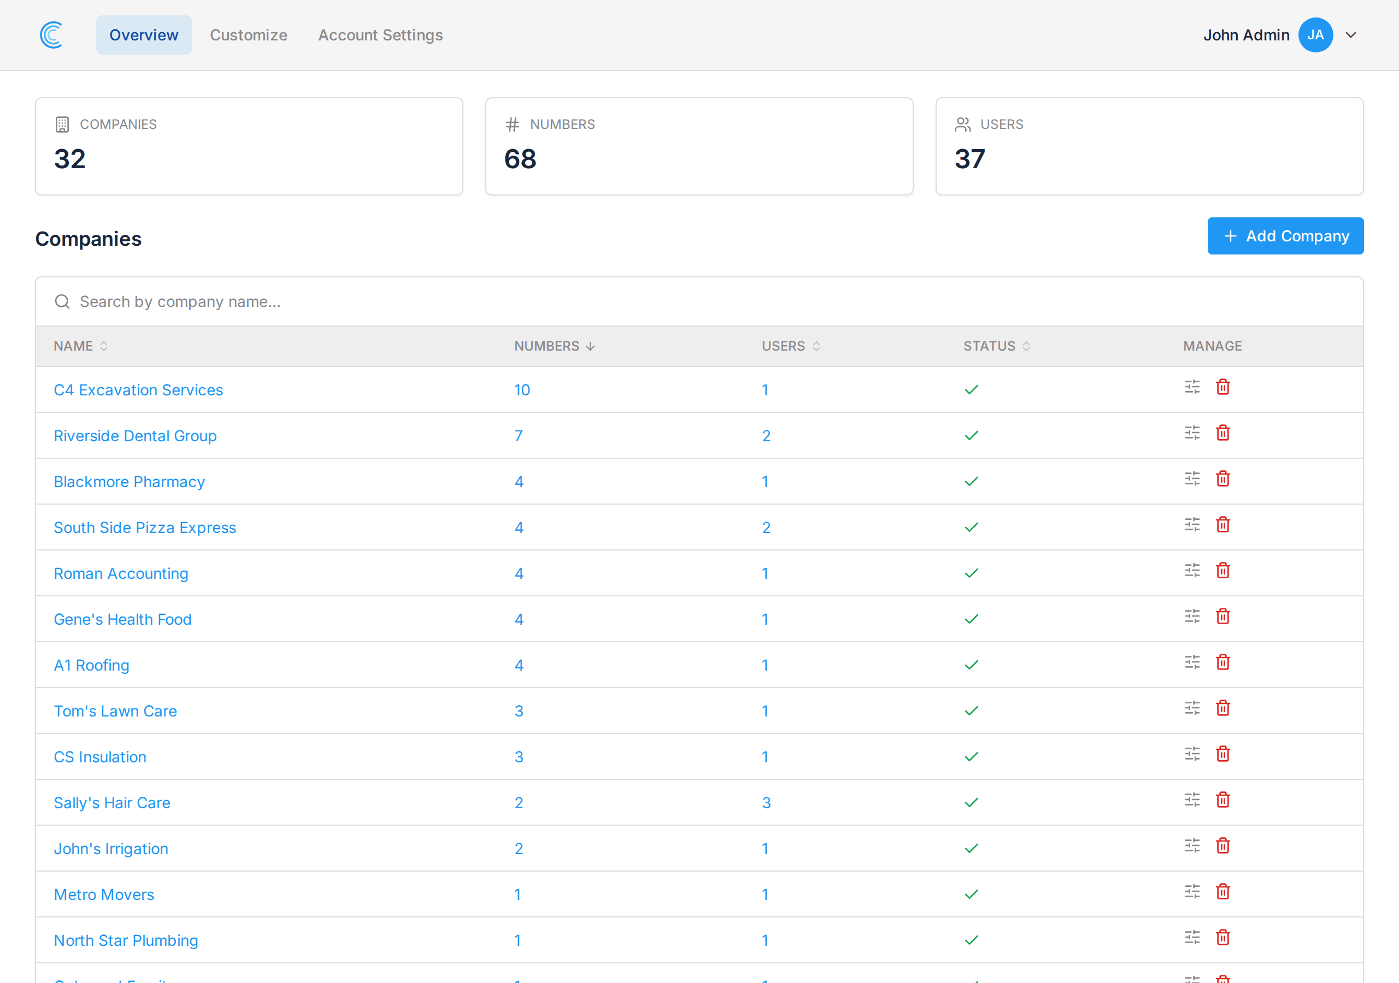Delete Blackmore Pharmacy company
The width and height of the screenshot is (1399, 983).
click(x=1222, y=479)
